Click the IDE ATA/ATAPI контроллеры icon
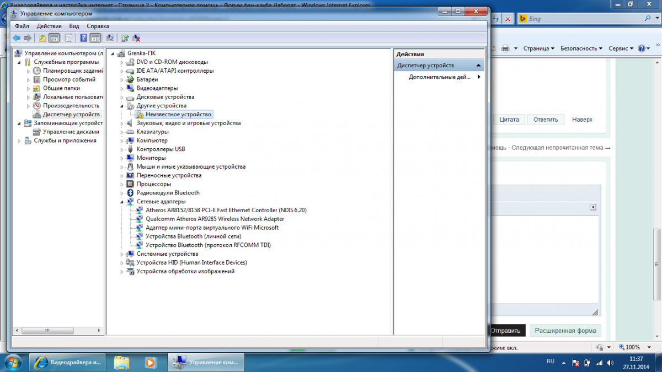662x372 pixels. [x=130, y=71]
